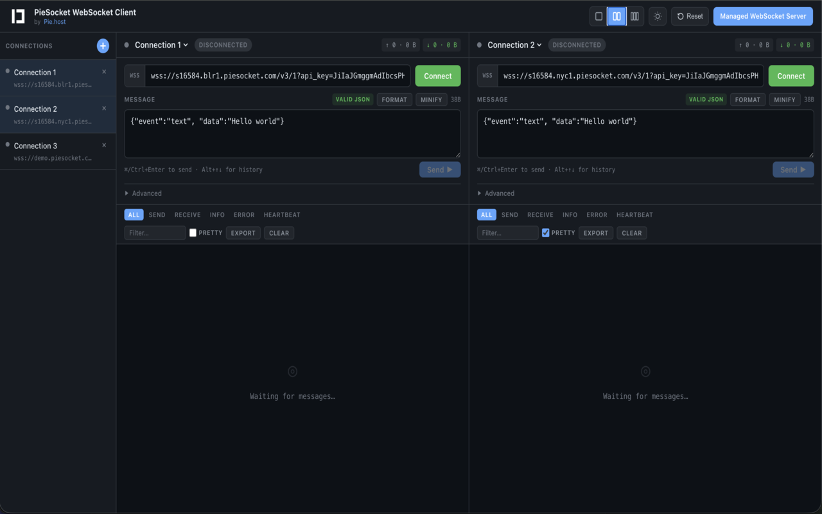
Task: Click FORMAT button in Connection 2 pane
Action: point(748,100)
